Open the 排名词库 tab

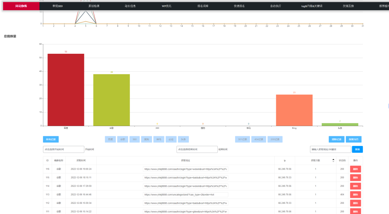click(203, 6)
